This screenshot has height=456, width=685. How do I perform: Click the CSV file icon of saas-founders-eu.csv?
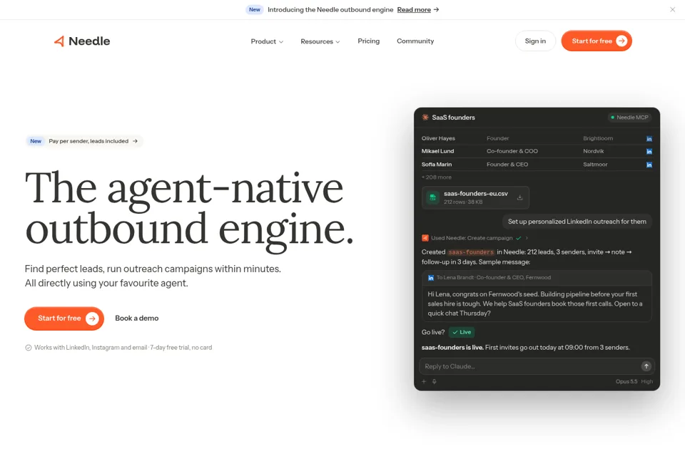pyautogui.click(x=432, y=197)
